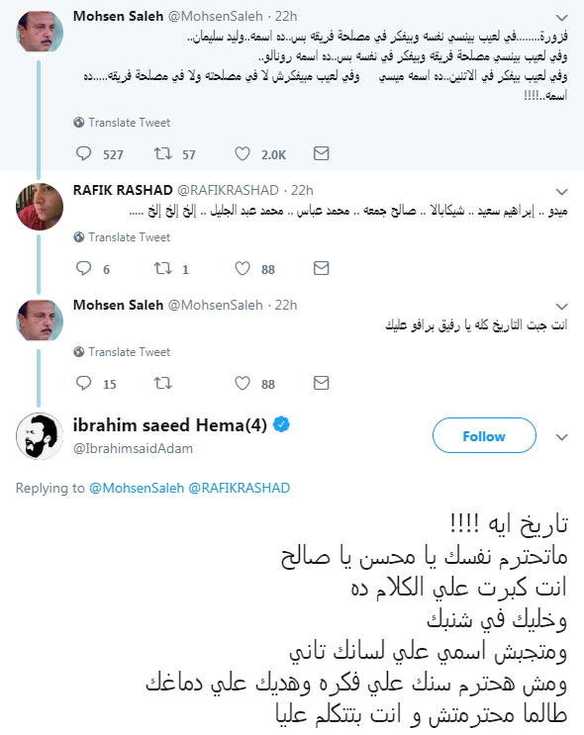This screenshot has width=584, height=735.
Task: Reply to RAFIK RASHAD's tweet
Action: [x=83, y=269]
